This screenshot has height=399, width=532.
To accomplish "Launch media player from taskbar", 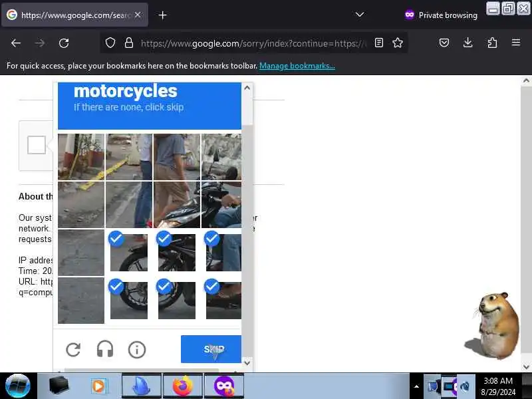I will 99,386.
